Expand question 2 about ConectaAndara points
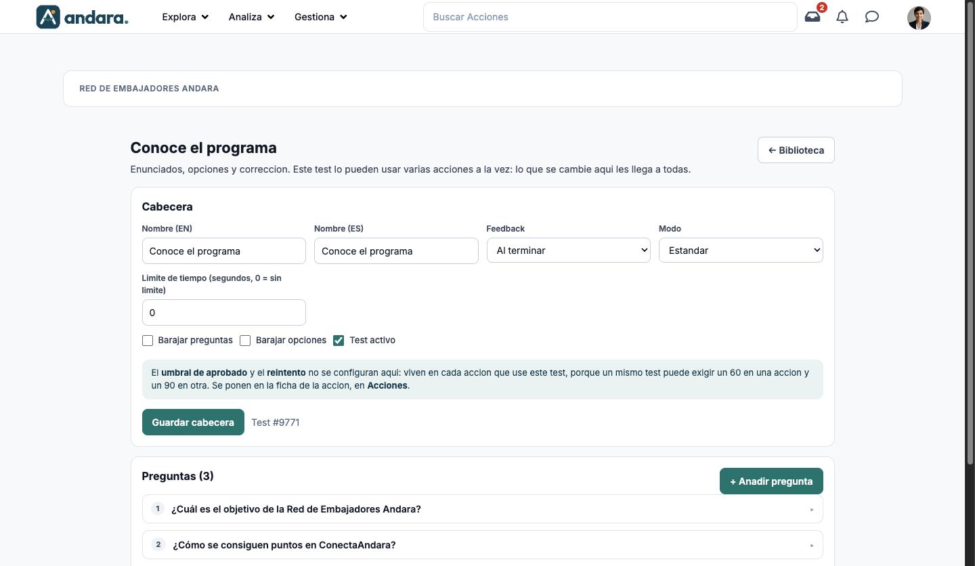The height and width of the screenshot is (566, 975). coord(482,545)
